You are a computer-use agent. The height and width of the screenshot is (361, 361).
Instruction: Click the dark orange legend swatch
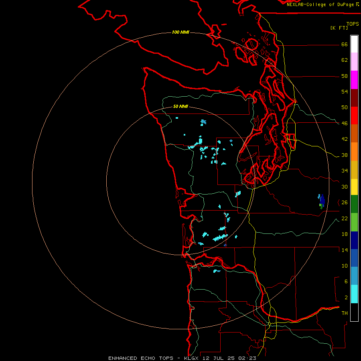pos(354,134)
